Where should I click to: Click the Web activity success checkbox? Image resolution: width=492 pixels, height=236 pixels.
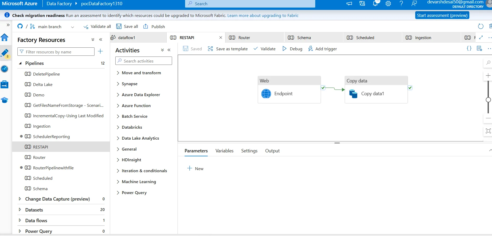(x=323, y=88)
